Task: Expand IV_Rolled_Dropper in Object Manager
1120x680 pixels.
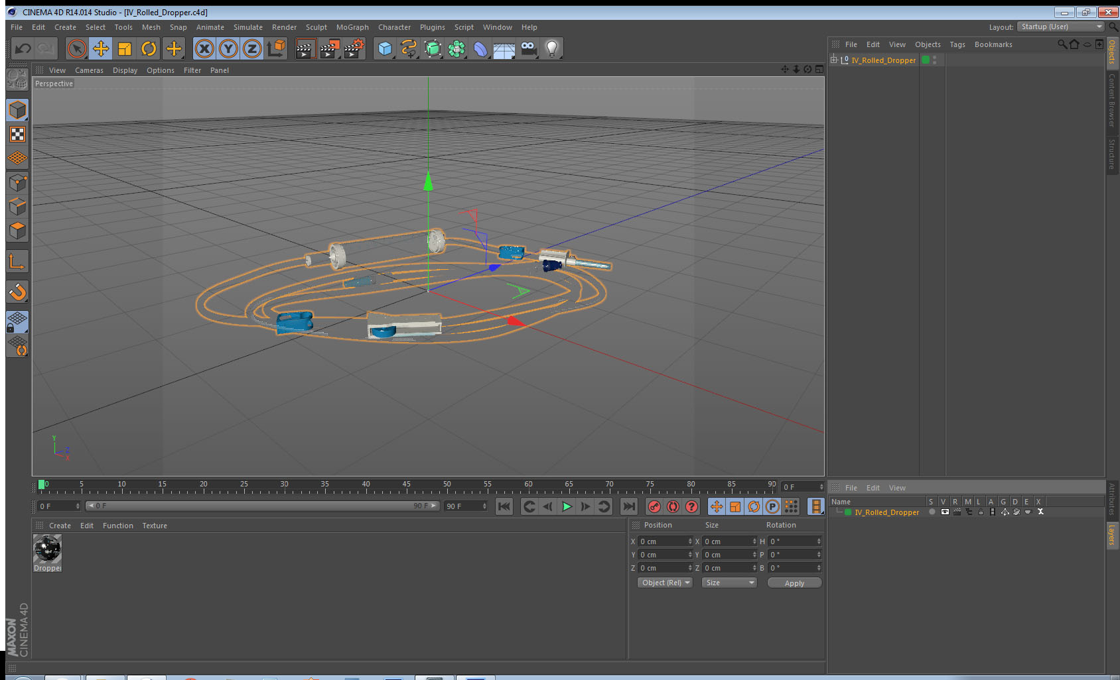Action: (833, 60)
